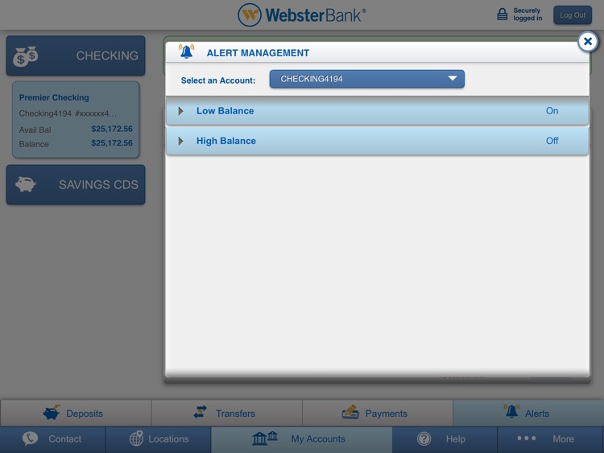
Task: Toggle the Low Balance On status
Action: pyautogui.click(x=552, y=111)
